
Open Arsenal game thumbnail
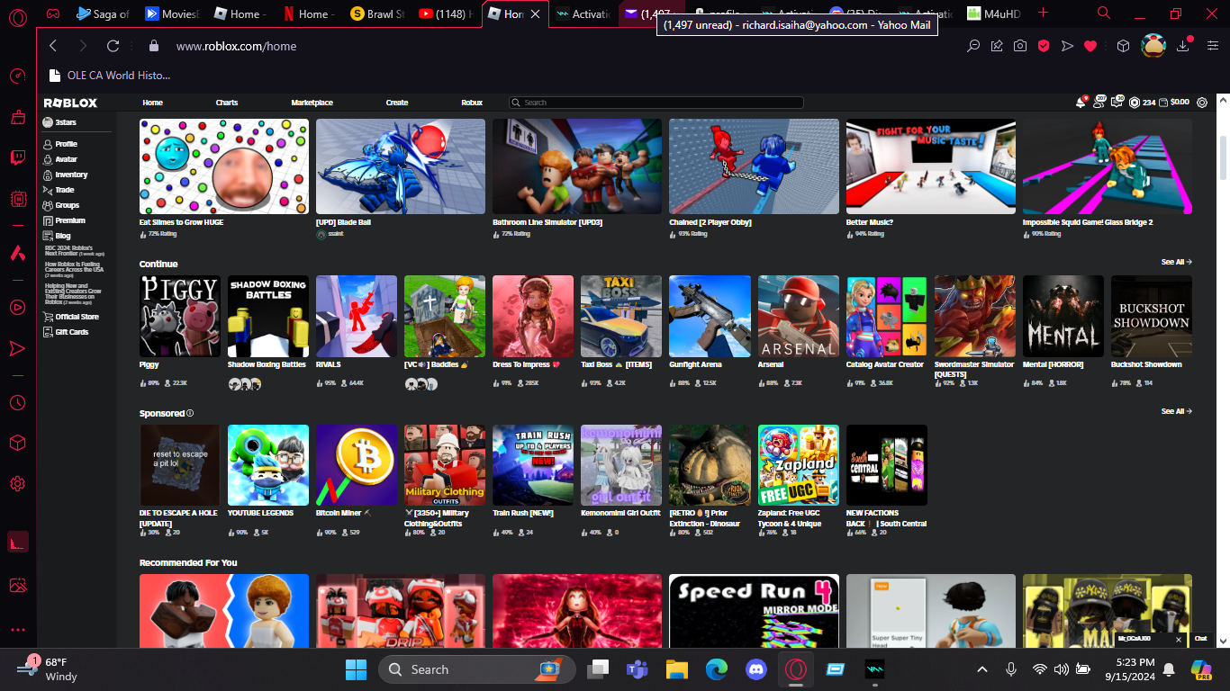pyautogui.click(x=799, y=316)
